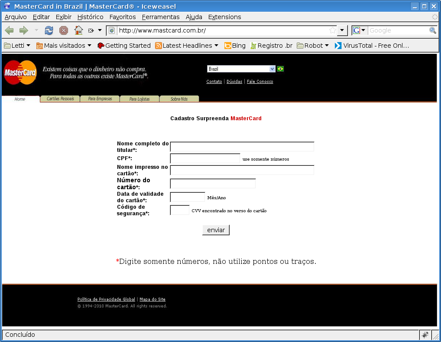Open the Editar menu
The image size is (441, 342).
tap(41, 17)
